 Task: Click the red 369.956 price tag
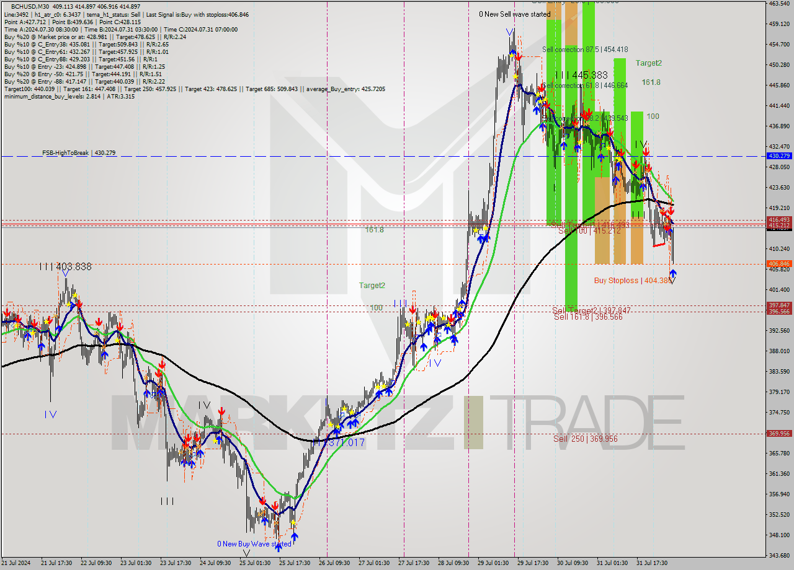tap(779, 434)
